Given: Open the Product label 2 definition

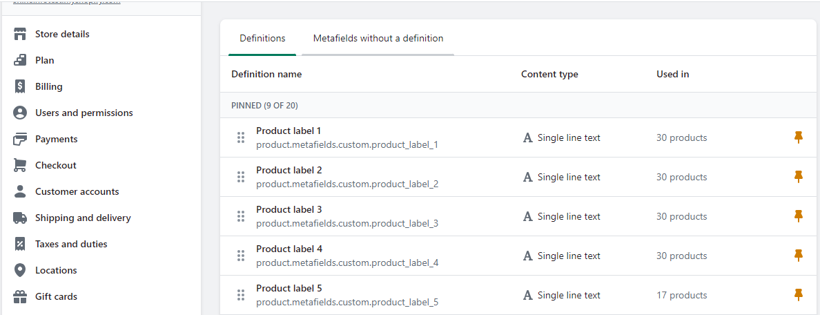Looking at the screenshot, I should click(x=289, y=171).
